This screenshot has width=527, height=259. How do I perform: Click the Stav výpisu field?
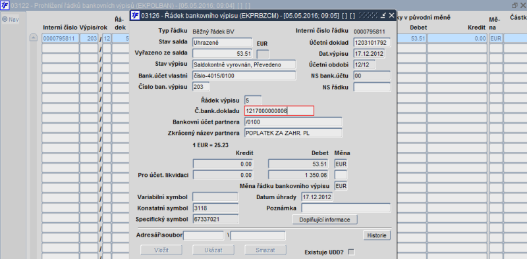click(x=244, y=64)
